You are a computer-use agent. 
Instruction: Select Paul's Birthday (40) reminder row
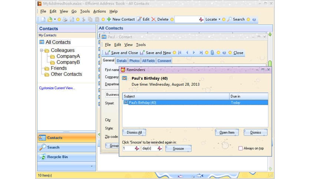pyautogui.click(x=195, y=102)
